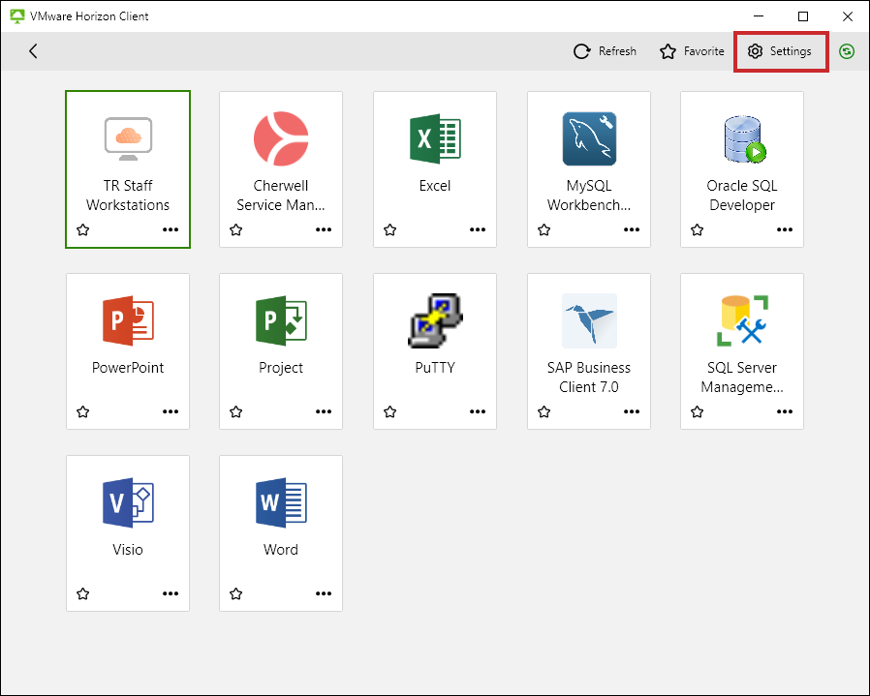The width and height of the screenshot is (870, 696).
Task: Close the VMware Horizon Client window
Action: (x=848, y=16)
